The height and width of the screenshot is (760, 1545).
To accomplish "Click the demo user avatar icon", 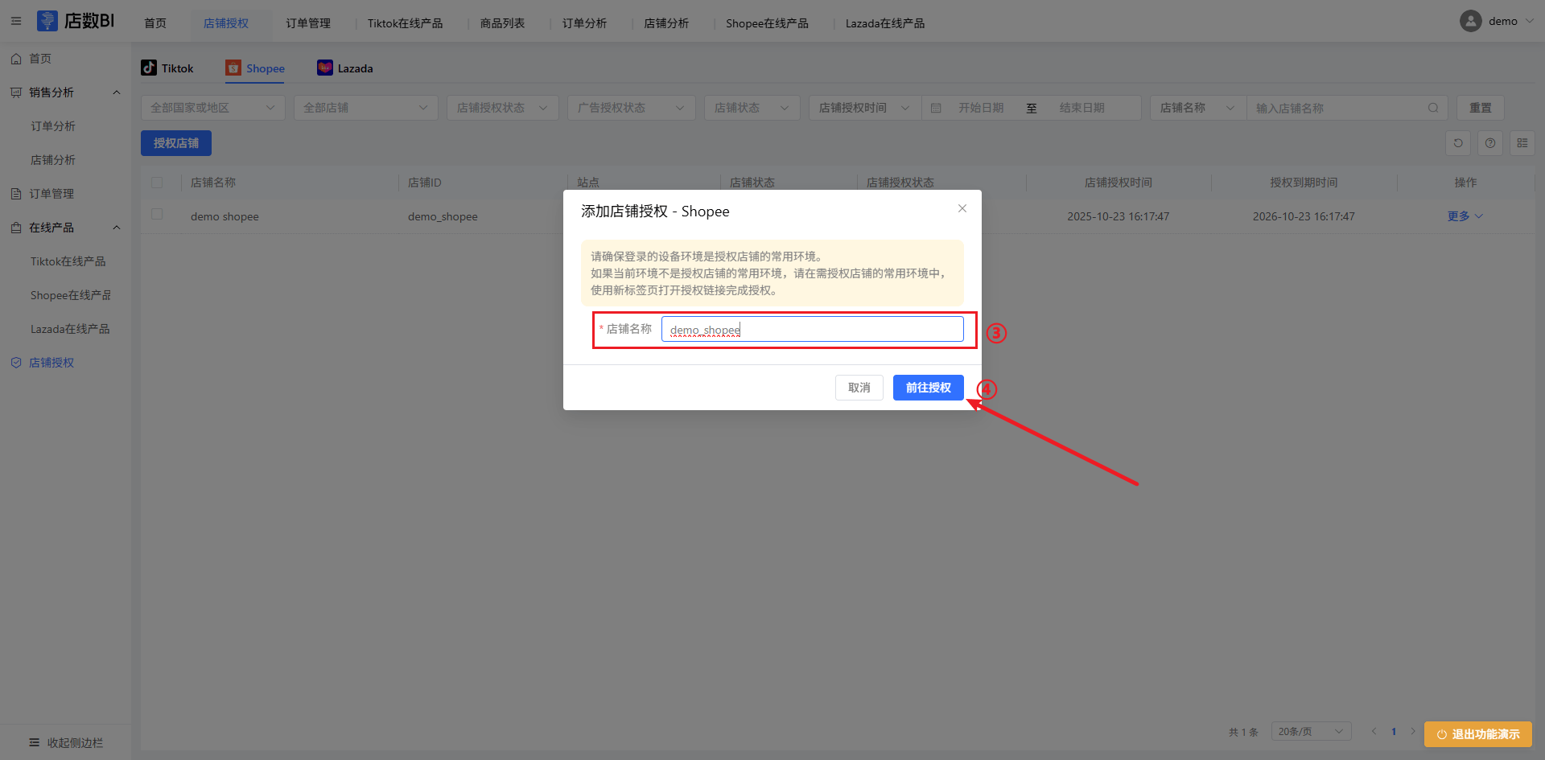I will [x=1470, y=22].
